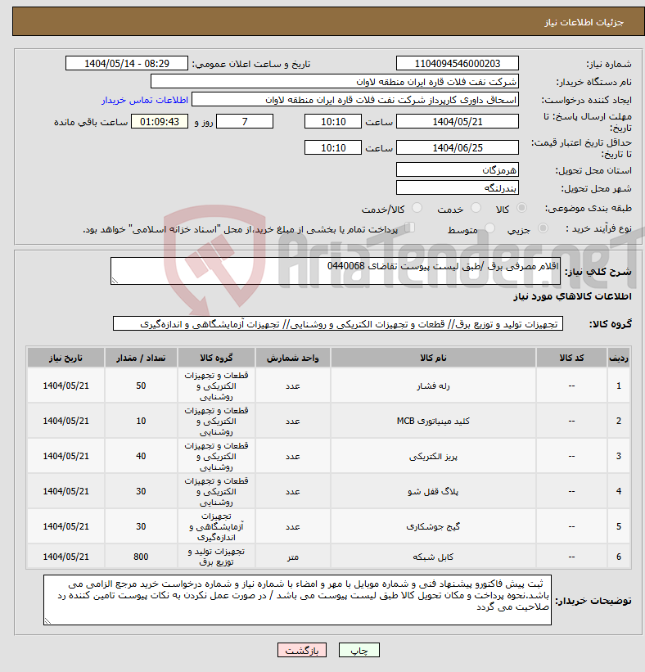Click the نام کالا column header
Image resolution: width=645 pixels, height=672 pixels.
click(433, 358)
